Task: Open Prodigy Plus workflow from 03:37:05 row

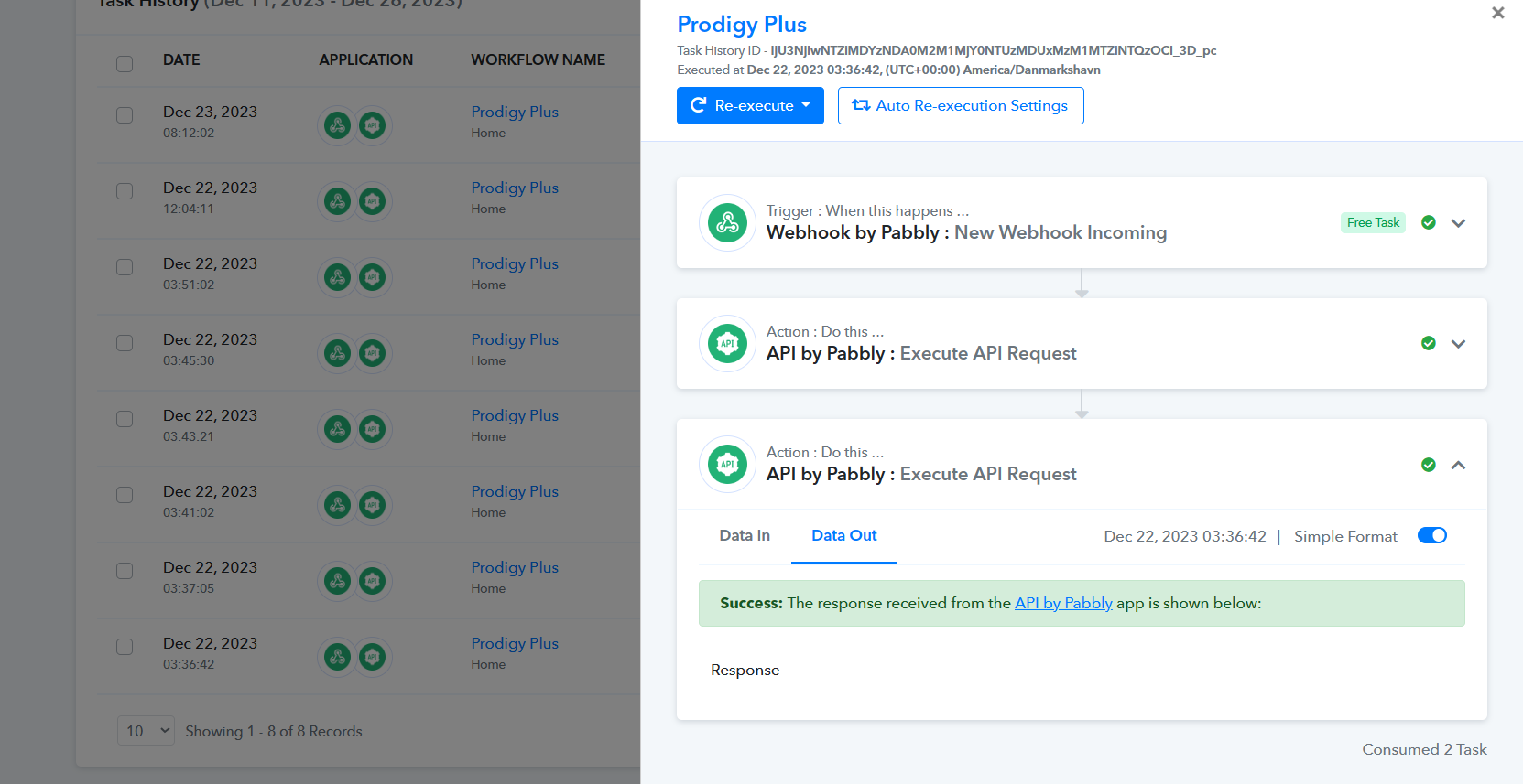Action: coord(515,567)
